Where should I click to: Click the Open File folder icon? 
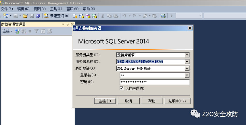(25, 16)
